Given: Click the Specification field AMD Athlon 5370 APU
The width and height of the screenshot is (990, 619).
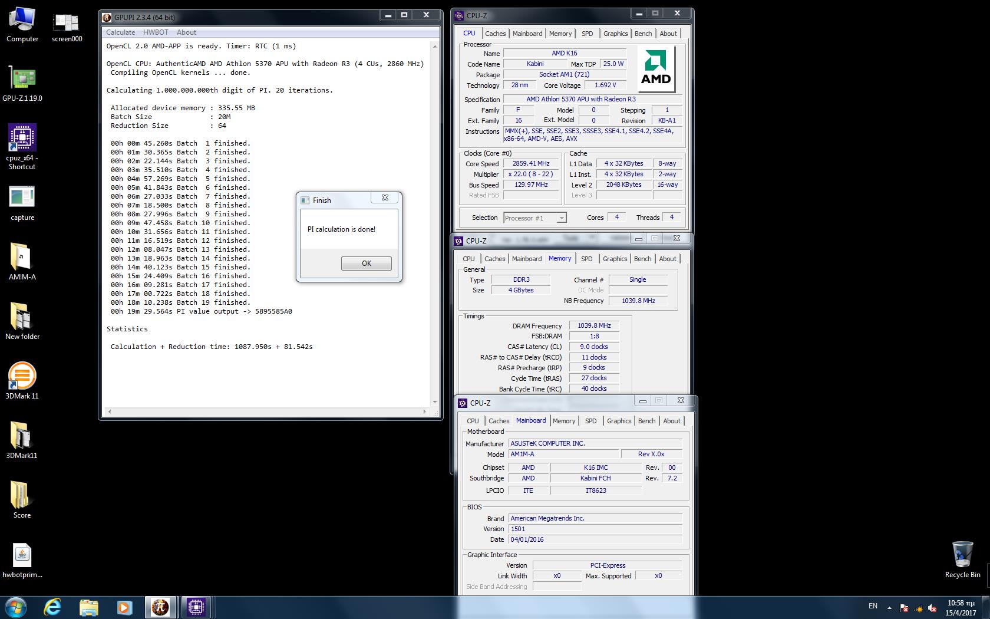Looking at the screenshot, I should coord(592,100).
